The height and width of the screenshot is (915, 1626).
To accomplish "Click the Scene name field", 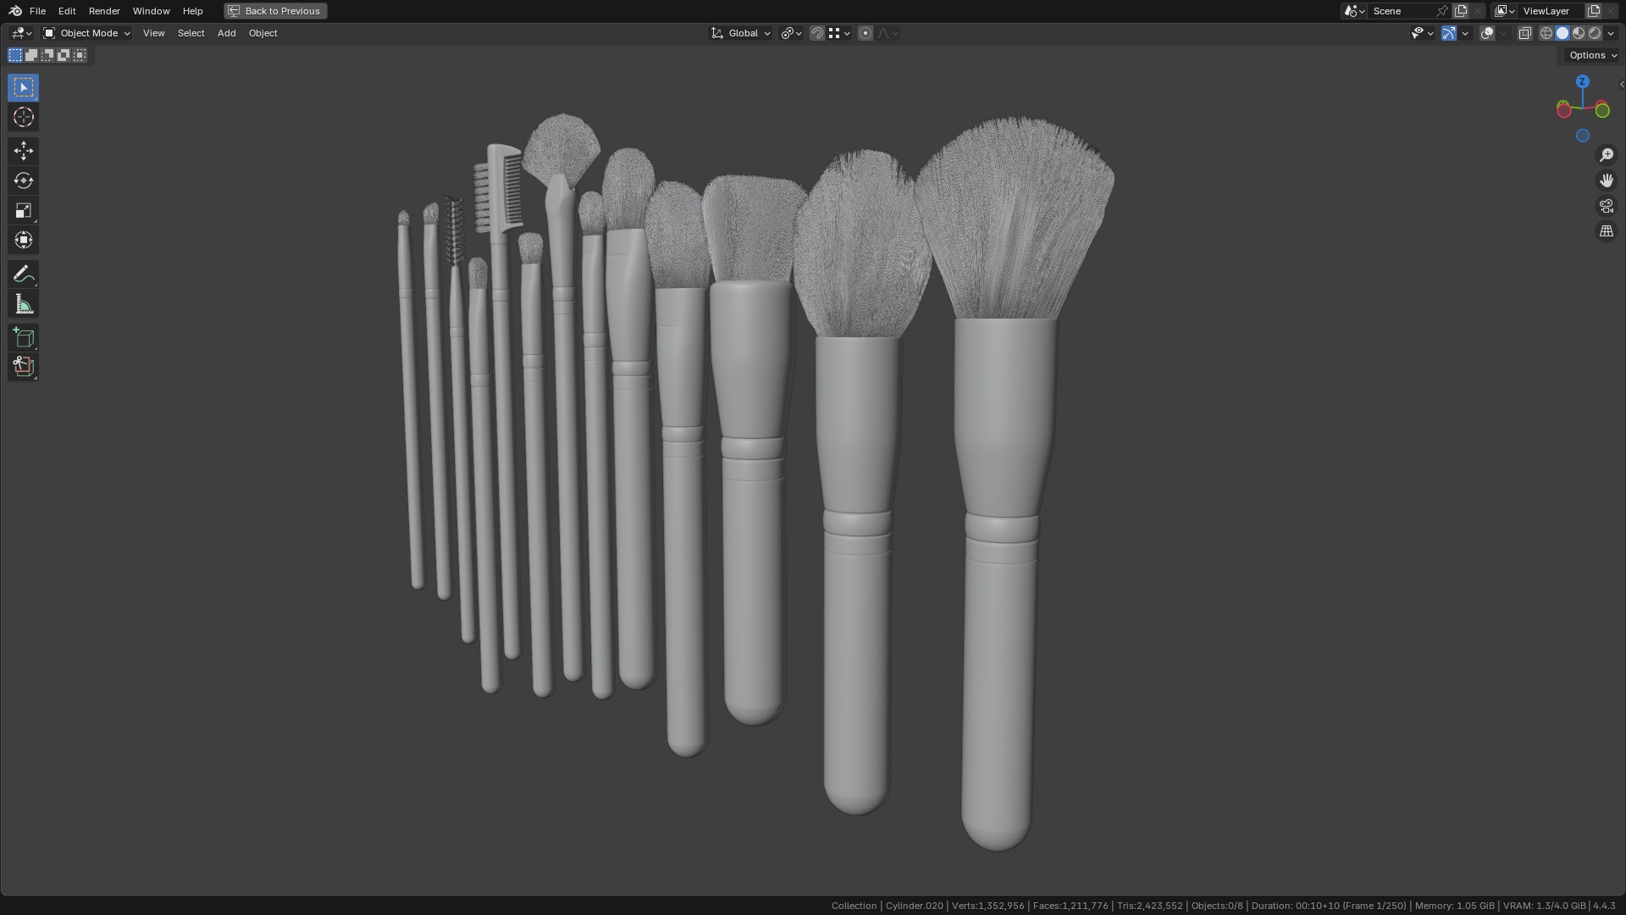I will (x=1402, y=11).
